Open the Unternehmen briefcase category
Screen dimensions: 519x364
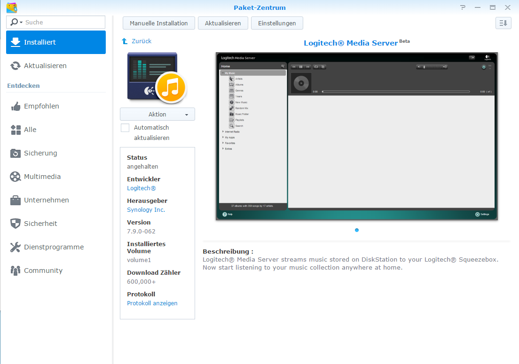16,200
